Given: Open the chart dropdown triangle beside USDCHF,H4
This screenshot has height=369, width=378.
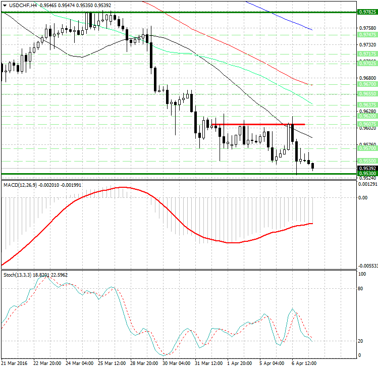Looking at the screenshot, I should (5, 6).
